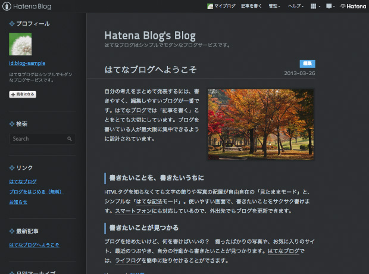Image resolution: width=369 pixels, height=274 pixels.
Task: Click the 書きたいことを、書きたいうちに heading
Action: click(x=157, y=178)
